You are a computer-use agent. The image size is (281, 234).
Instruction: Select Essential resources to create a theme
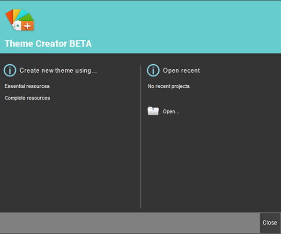pos(27,86)
